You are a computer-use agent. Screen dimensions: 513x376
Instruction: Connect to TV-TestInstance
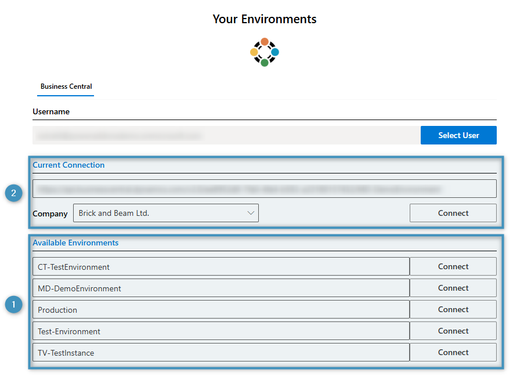coord(453,352)
